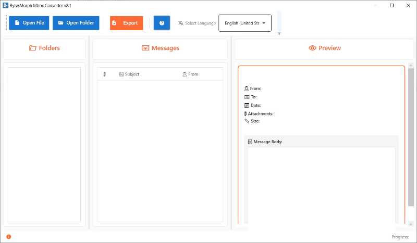417x243 pixels.
Task: Click the Date calendar icon in preview
Action: [247, 105]
